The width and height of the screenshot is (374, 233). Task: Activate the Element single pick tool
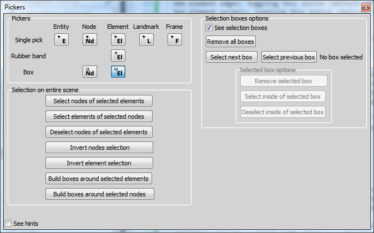118,39
